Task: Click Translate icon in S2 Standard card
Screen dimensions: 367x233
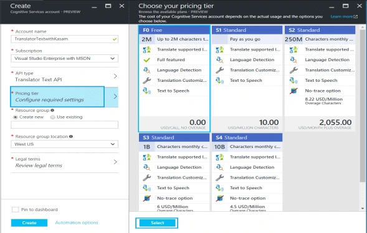Action: coord(293,49)
